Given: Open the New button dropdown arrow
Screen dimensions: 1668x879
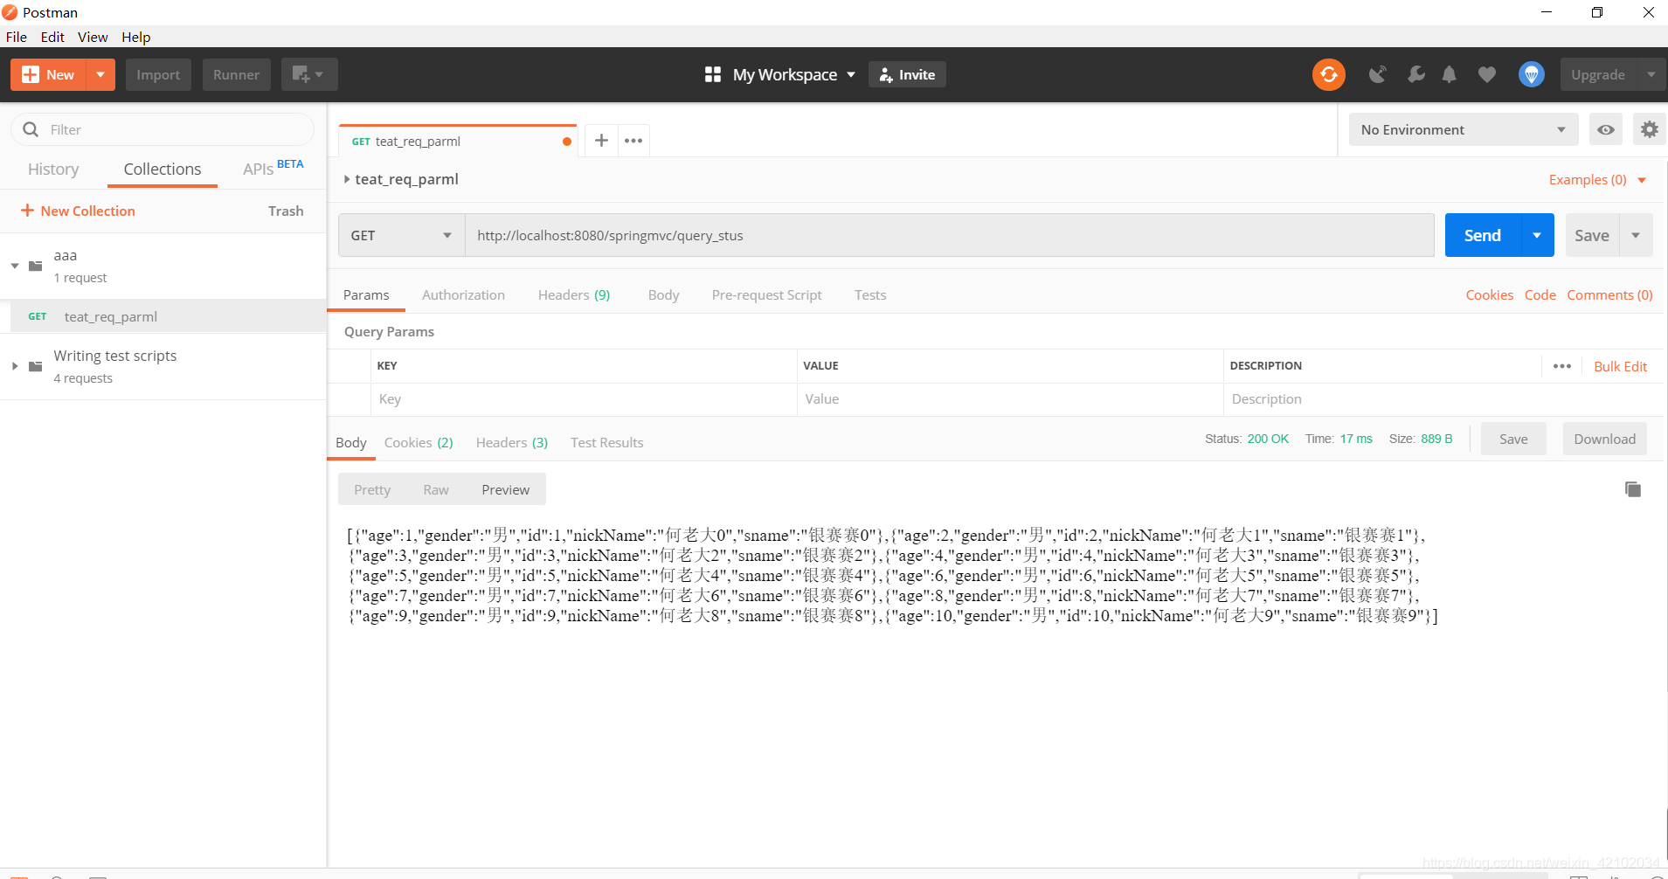Looking at the screenshot, I should (100, 74).
